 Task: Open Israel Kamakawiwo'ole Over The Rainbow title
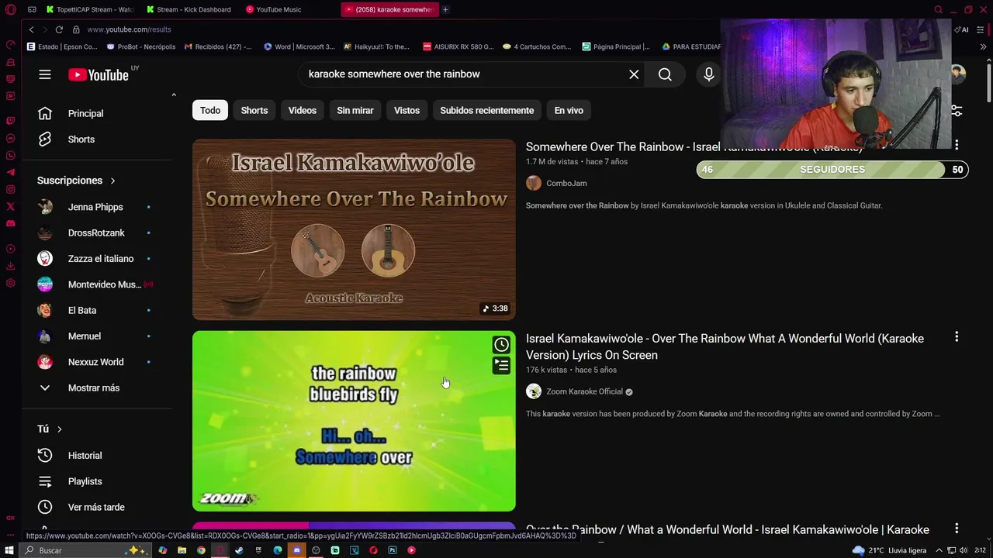click(725, 346)
